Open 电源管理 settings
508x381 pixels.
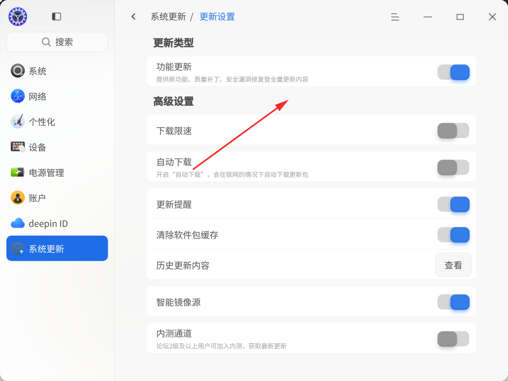coord(57,172)
